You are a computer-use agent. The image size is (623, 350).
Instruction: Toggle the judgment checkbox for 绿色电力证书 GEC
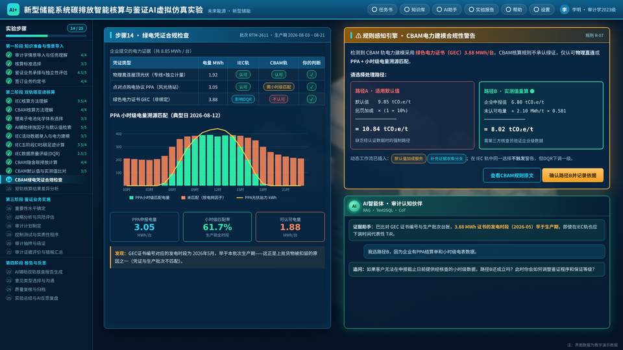(x=311, y=99)
